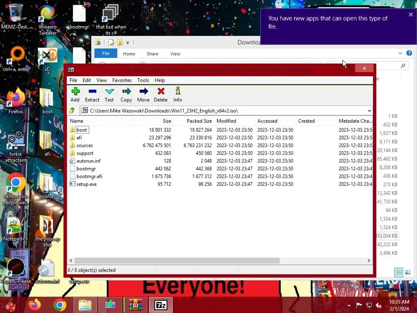The image size is (417, 313).
Task: Sort by the Name column header
Action: pyautogui.click(x=99, y=121)
